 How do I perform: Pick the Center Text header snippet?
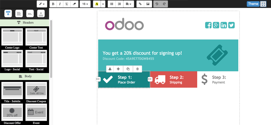click(36, 39)
